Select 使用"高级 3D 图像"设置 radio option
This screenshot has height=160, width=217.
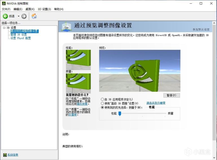(102, 103)
